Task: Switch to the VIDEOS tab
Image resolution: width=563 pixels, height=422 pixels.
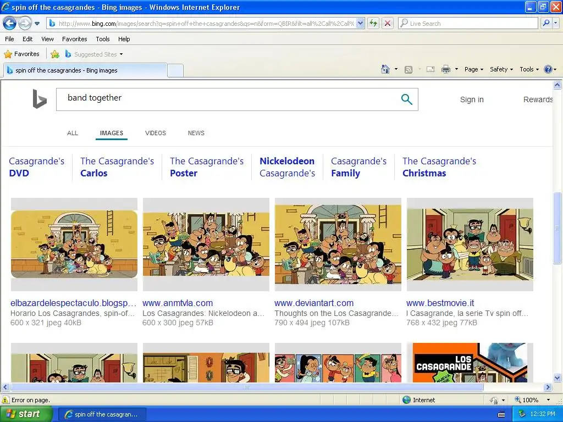Action: (156, 133)
